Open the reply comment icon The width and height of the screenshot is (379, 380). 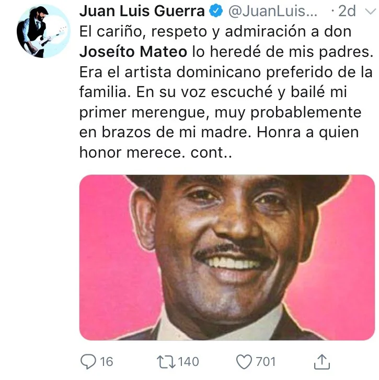pyautogui.click(x=88, y=362)
